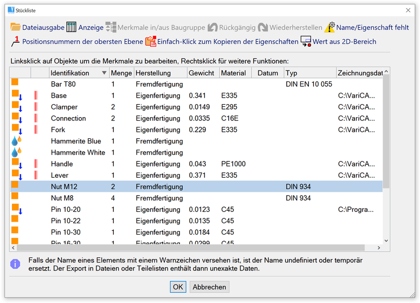Click the Material column header
420x303 pixels.
click(234, 73)
